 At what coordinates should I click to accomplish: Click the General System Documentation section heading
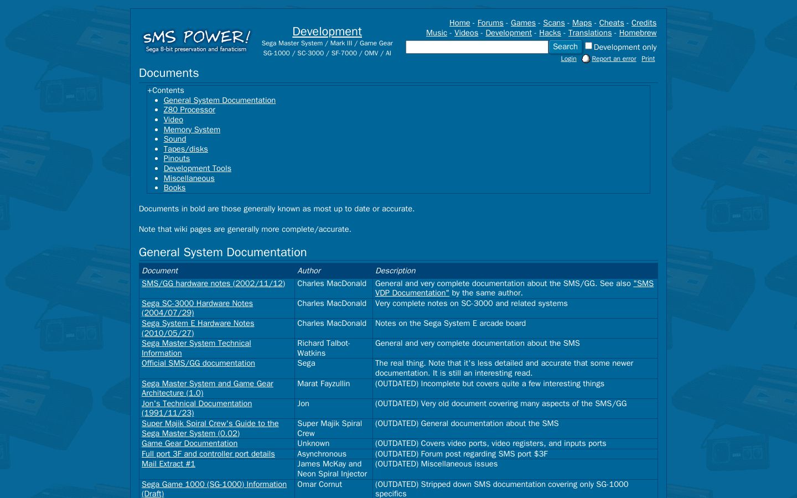point(222,252)
